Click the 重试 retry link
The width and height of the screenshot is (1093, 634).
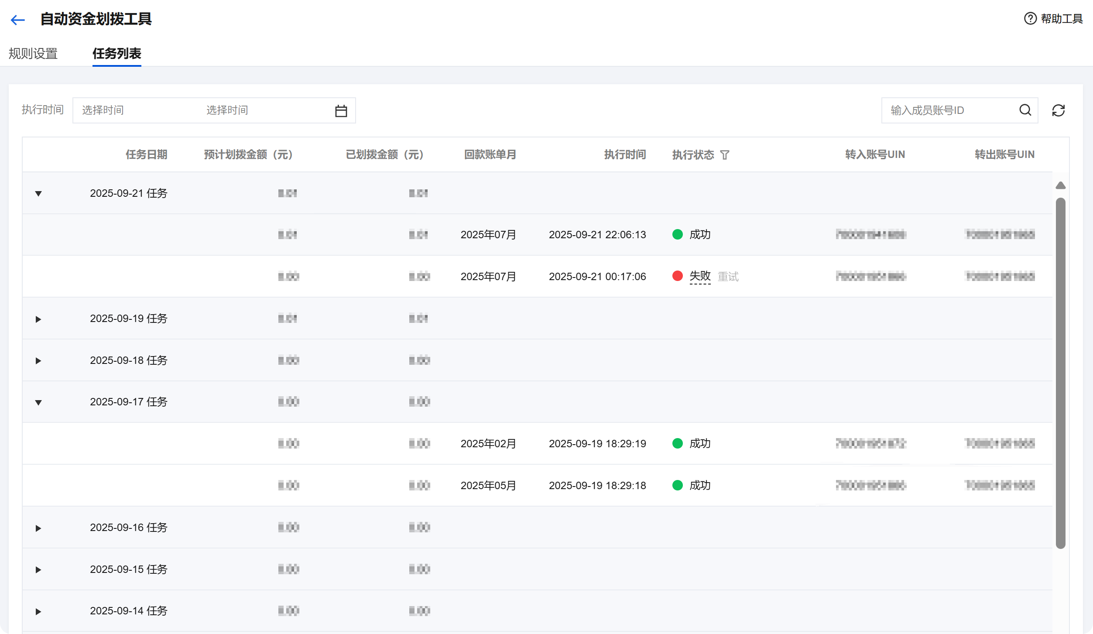point(728,277)
